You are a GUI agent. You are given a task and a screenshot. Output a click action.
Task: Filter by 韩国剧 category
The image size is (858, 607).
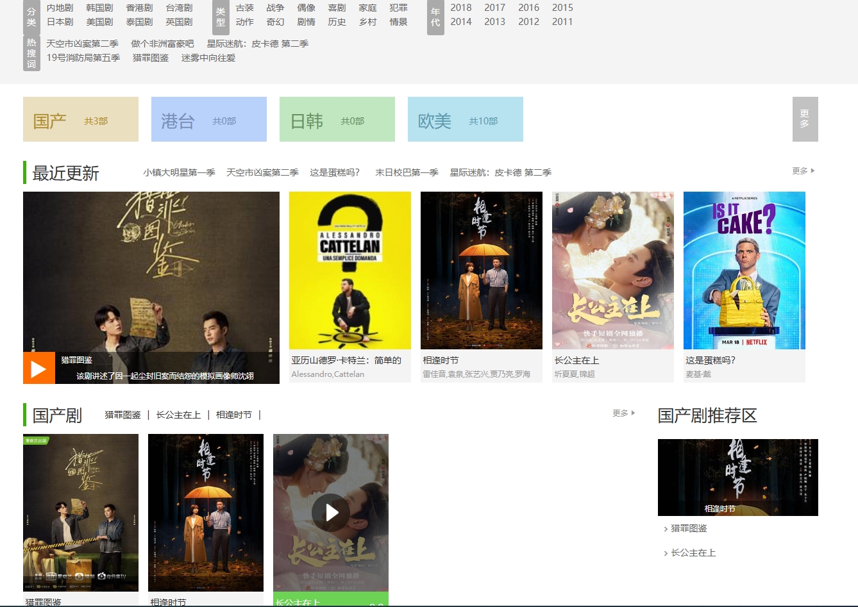[99, 8]
